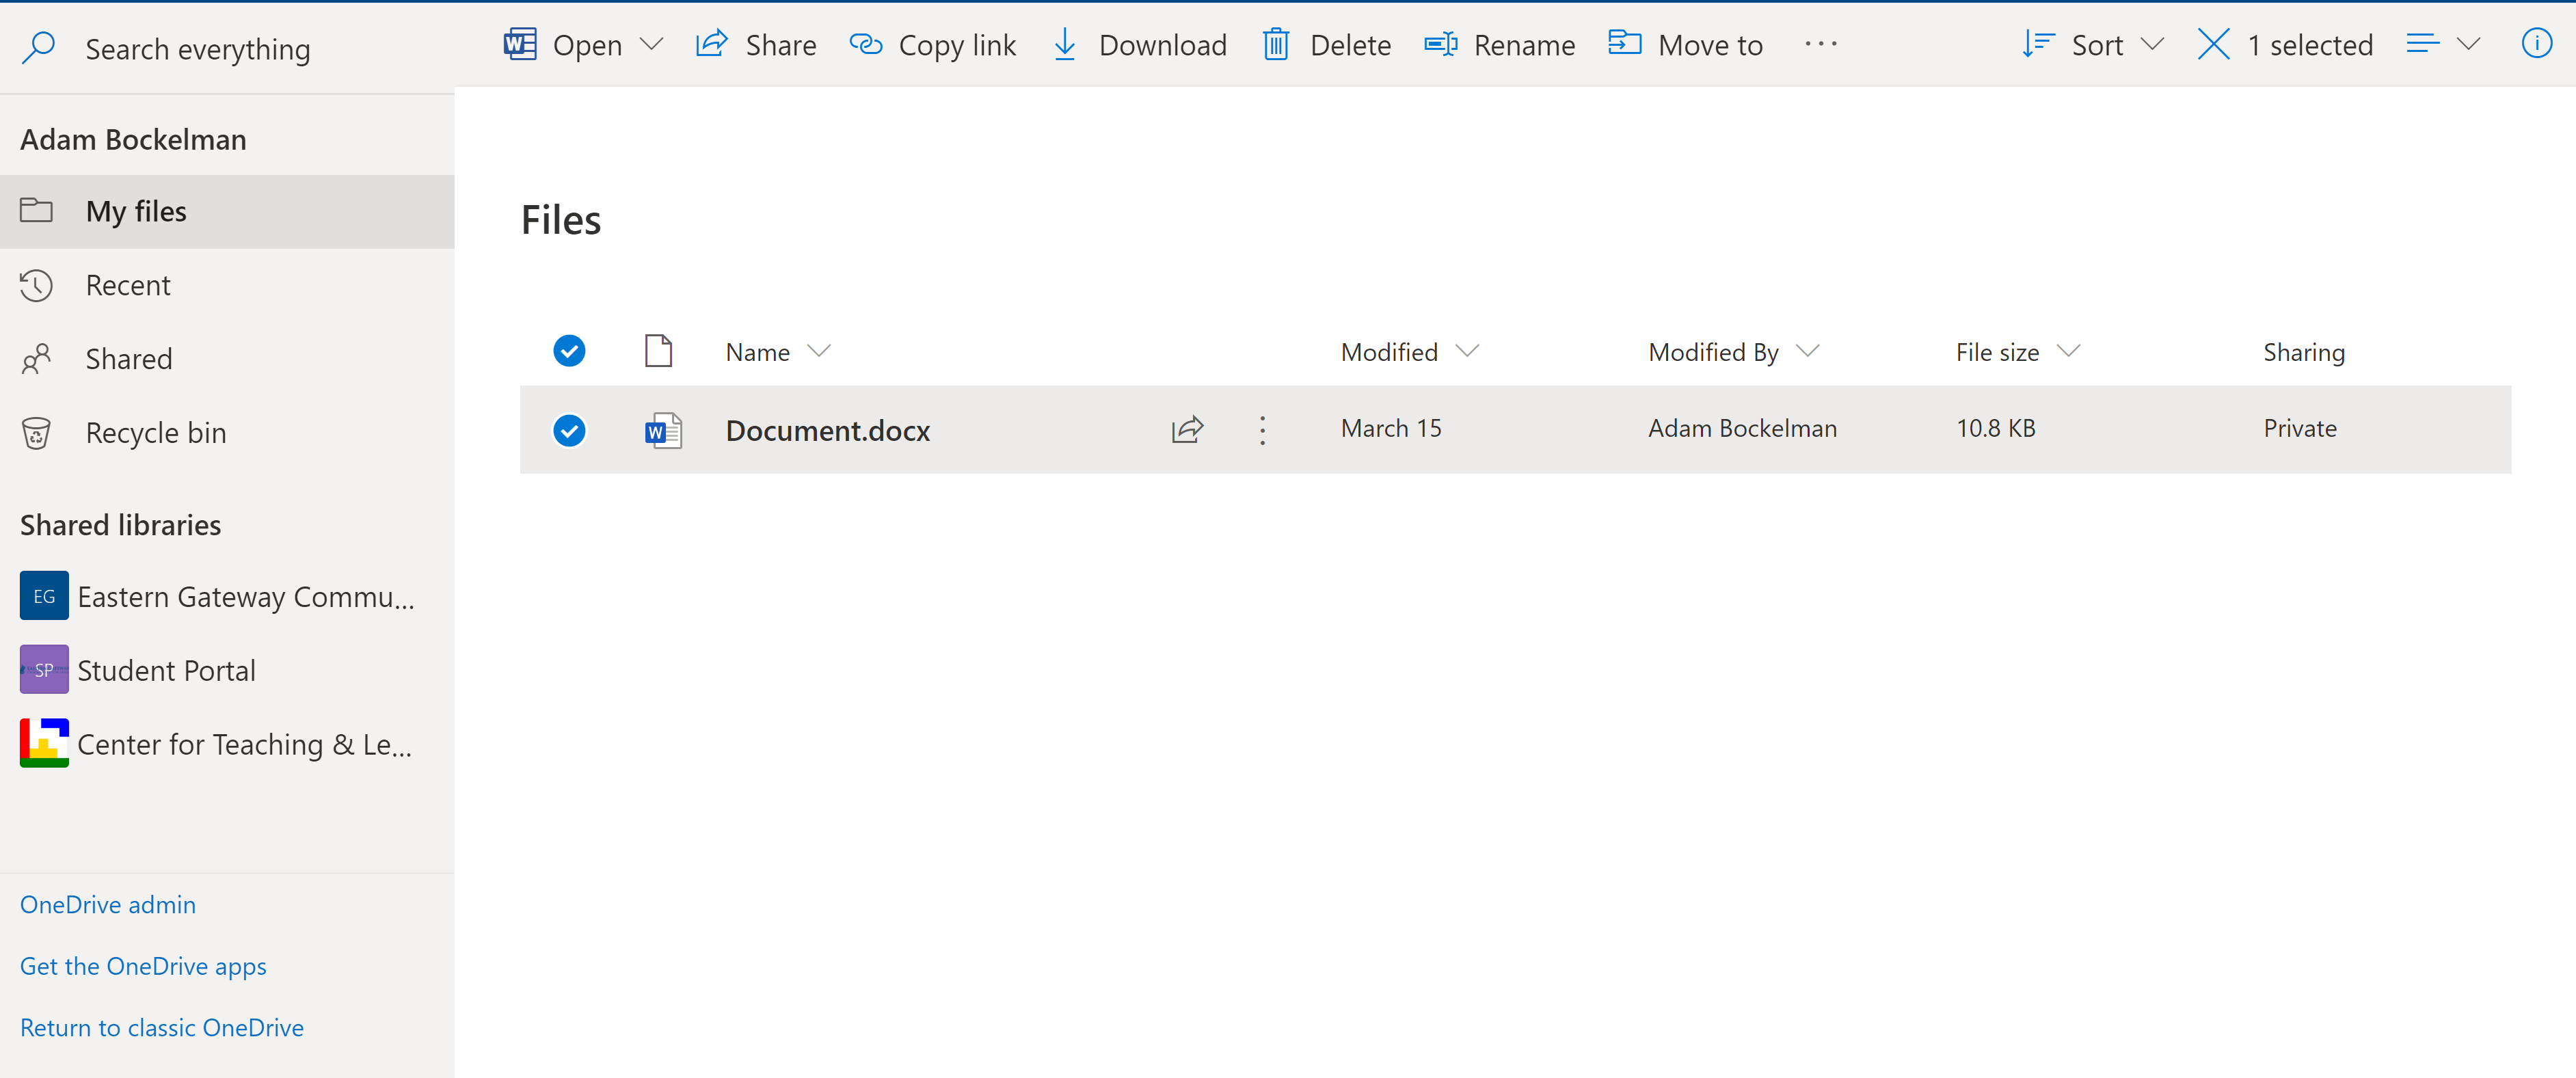Screen dimensions: 2576x1078
Task: Toggle the select all files checkbox
Action: (569, 351)
